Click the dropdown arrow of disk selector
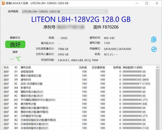 point(106,11)
